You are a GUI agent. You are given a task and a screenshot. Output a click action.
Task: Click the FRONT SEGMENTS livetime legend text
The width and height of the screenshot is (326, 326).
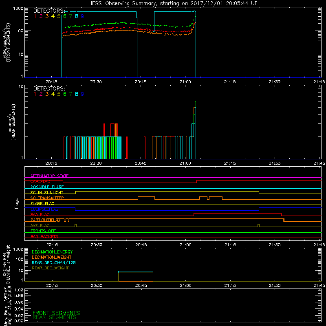(56, 313)
